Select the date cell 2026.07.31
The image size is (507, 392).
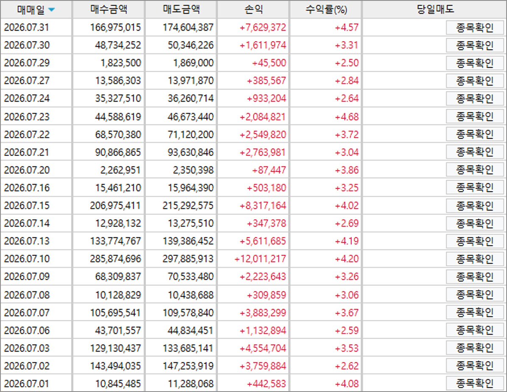[x=27, y=28]
